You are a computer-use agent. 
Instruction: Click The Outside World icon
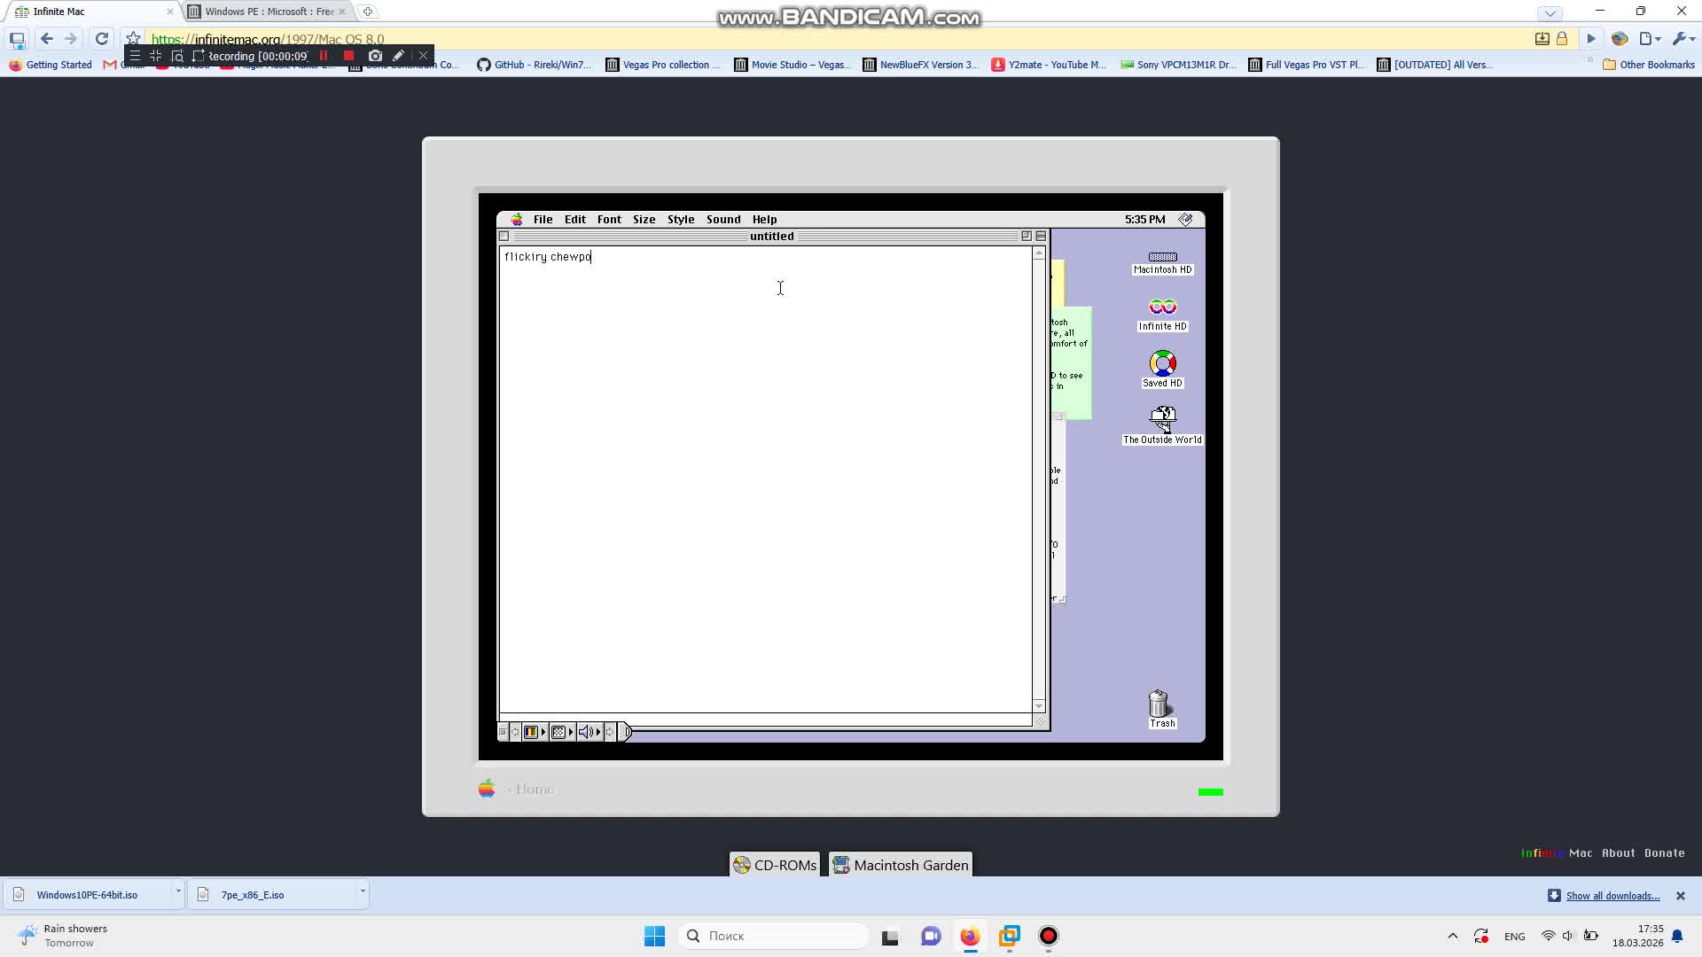tap(1162, 418)
